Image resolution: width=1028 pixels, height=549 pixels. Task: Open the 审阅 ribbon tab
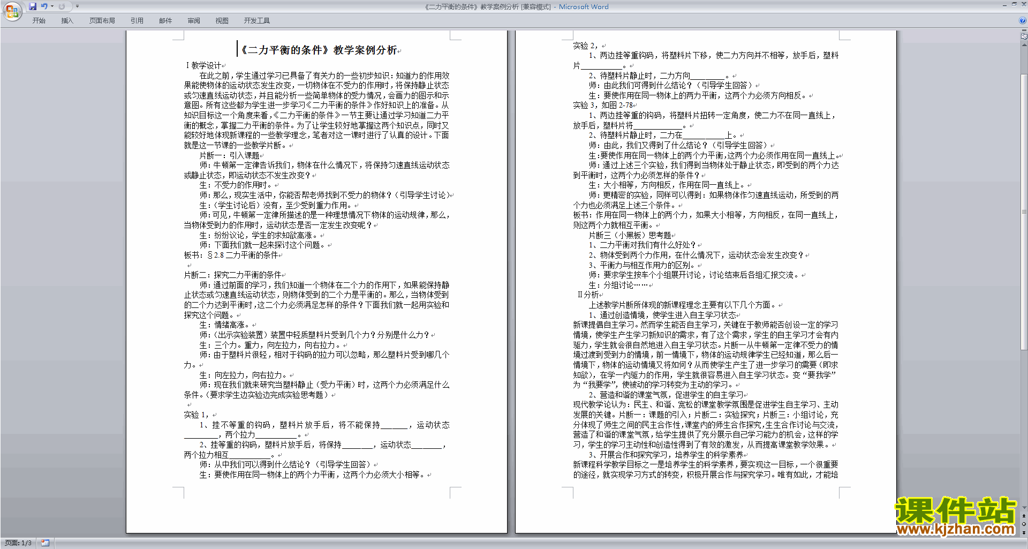click(x=194, y=21)
